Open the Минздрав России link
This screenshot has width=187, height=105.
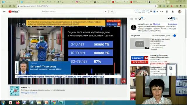pyautogui.click(x=29, y=93)
